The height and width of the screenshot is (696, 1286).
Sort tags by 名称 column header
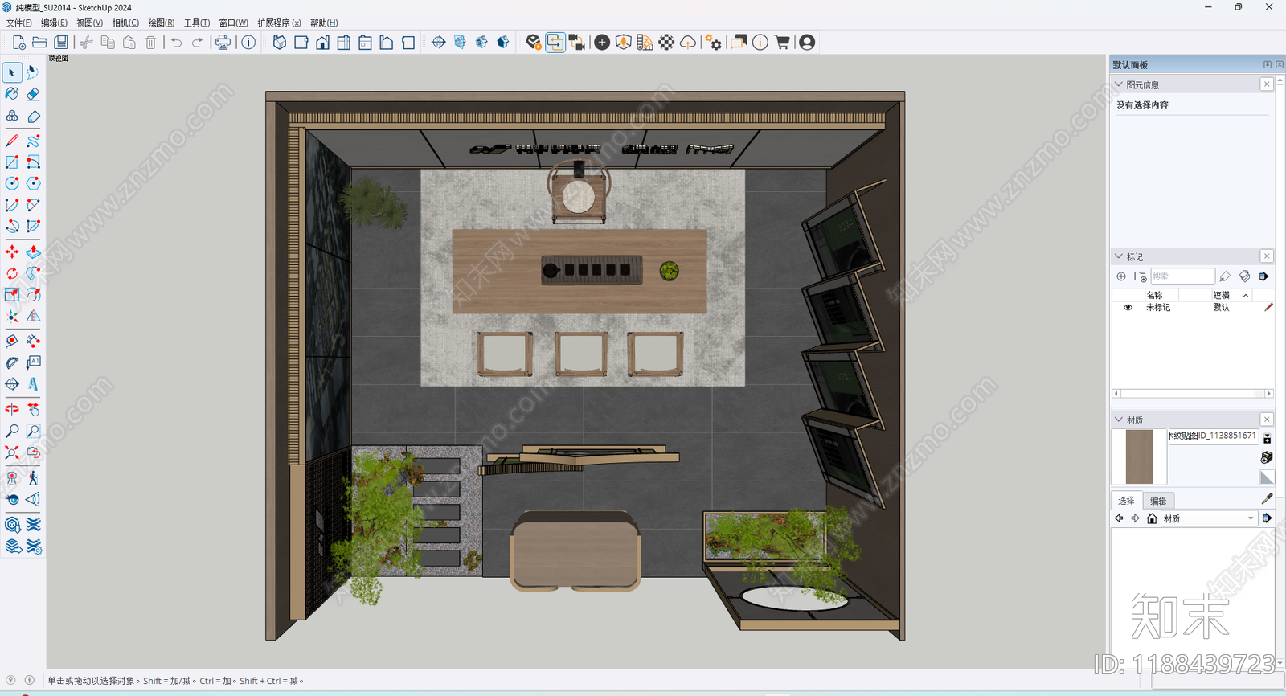(x=1154, y=295)
